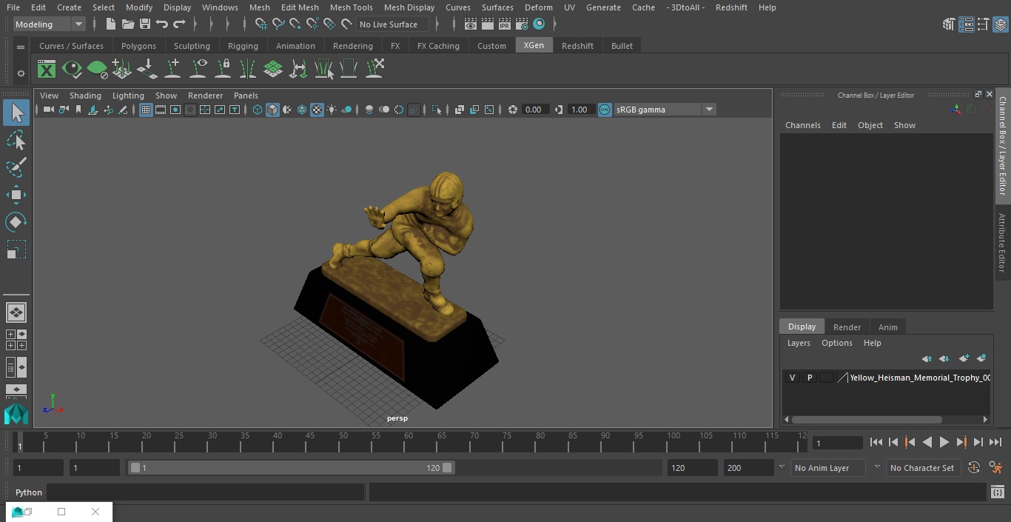Image resolution: width=1011 pixels, height=522 pixels.
Task: Click the Python command line input
Action: point(206,492)
